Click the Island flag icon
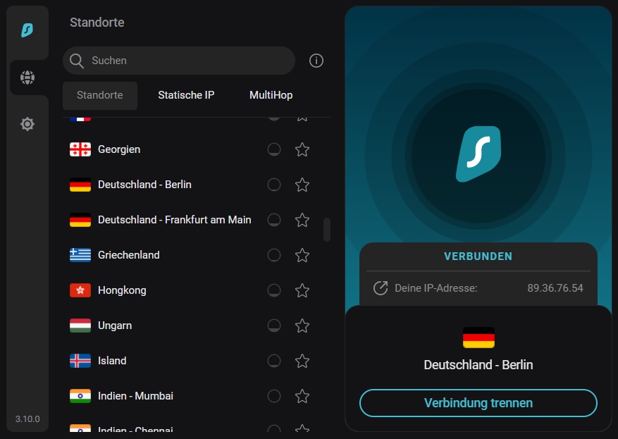This screenshot has height=439, width=618. coord(80,361)
